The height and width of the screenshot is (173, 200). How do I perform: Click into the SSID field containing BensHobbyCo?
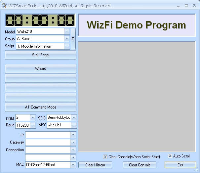pos(59,117)
